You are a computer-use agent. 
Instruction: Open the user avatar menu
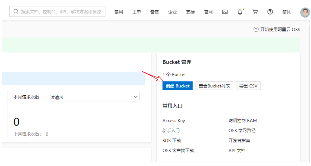305,12
